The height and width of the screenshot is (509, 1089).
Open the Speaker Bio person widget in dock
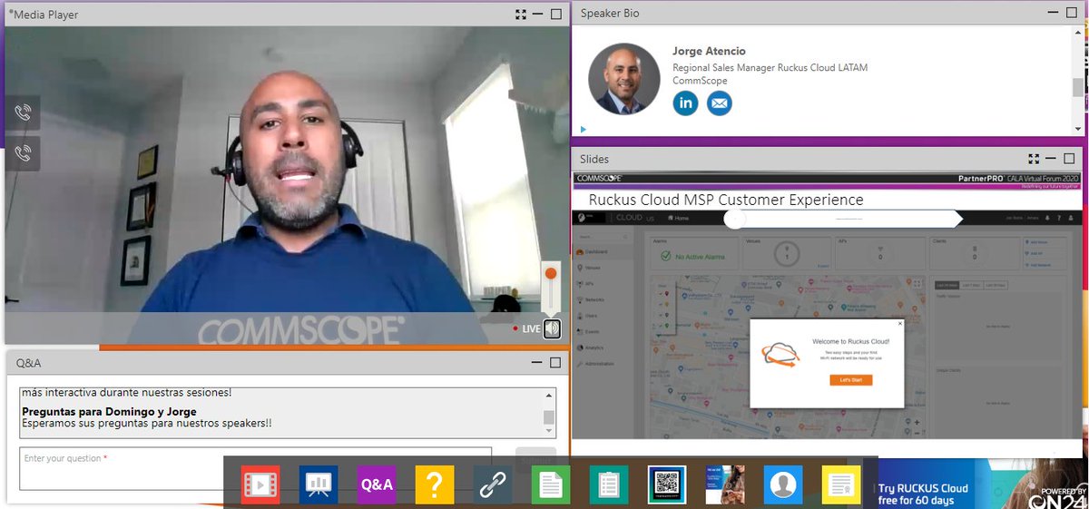pyautogui.click(x=783, y=485)
